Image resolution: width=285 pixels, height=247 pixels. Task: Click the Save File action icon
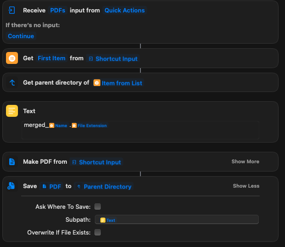12,186
